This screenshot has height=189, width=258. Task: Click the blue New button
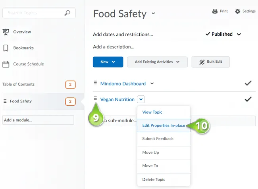[108, 62]
